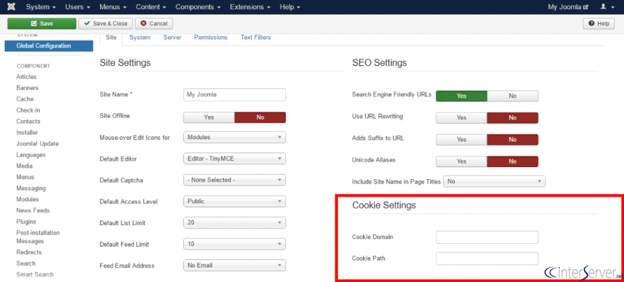Open Default Access Level dropdown

[x=235, y=201]
